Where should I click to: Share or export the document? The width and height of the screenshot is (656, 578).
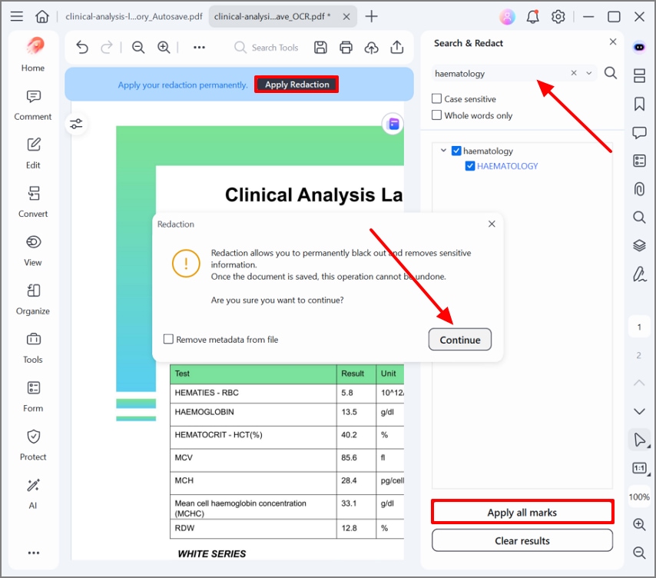pyautogui.click(x=397, y=48)
